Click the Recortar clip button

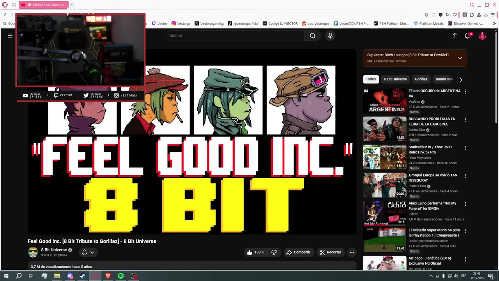click(x=330, y=252)
